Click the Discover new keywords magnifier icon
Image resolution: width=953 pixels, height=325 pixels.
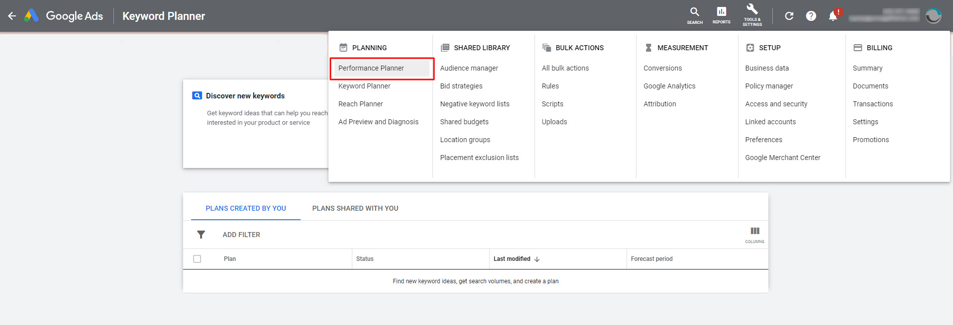coord(197,95)
